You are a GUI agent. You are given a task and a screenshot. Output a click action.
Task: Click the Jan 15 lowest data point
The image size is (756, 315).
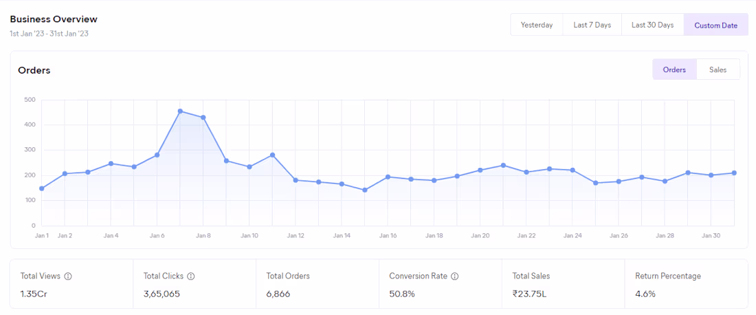click(x=365, y=190)
